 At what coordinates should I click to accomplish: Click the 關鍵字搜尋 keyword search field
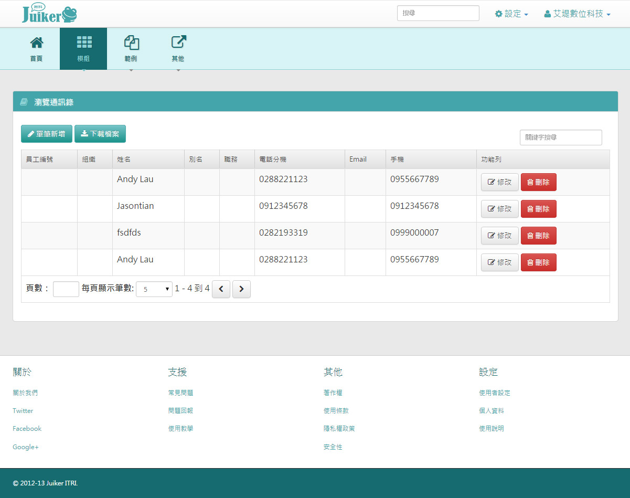pos(560,137)
